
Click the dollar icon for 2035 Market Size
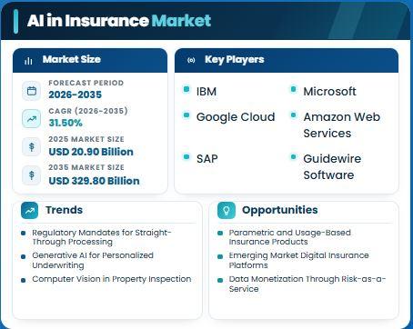point(32,175)
